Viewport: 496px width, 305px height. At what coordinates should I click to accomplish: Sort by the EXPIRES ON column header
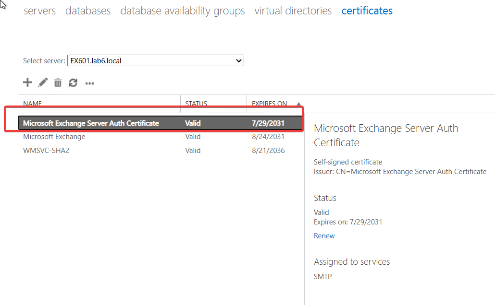pos(269,104)
